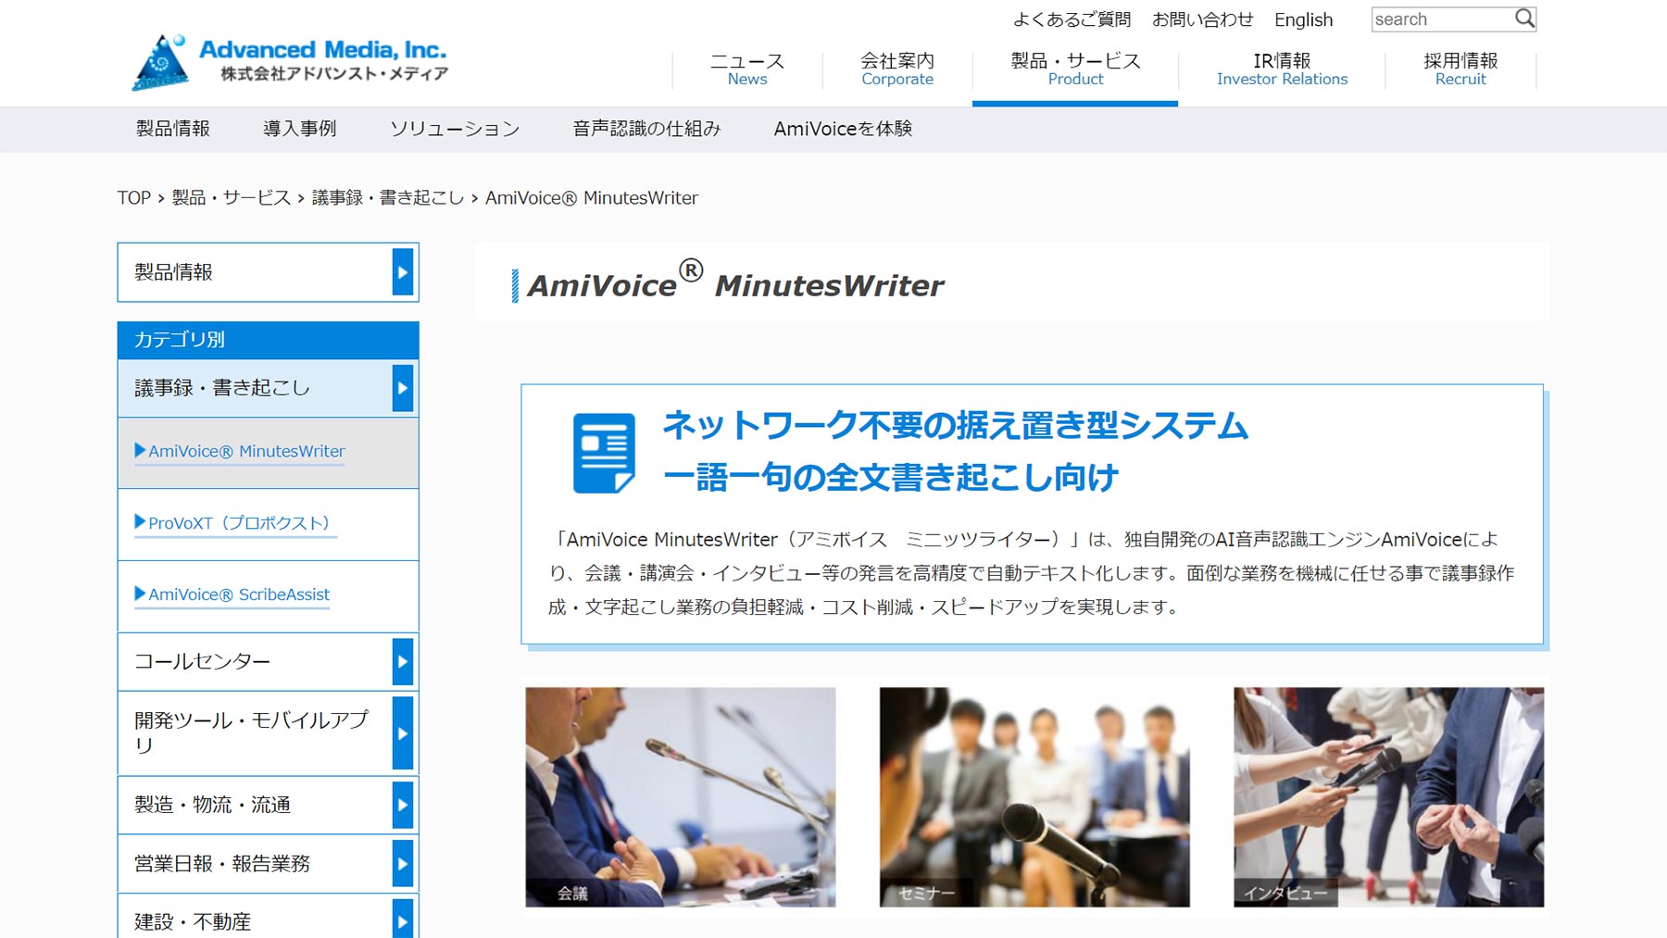Click the お問い合わせ link
This screenshot has width=1667, height=938.
[1203, 19]
